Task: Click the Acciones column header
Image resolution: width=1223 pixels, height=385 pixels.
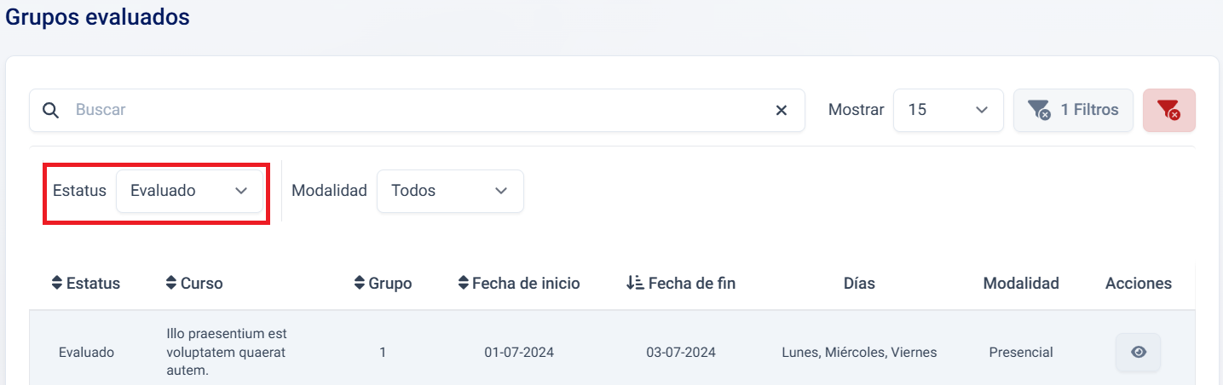Action: pos(1138,284)
